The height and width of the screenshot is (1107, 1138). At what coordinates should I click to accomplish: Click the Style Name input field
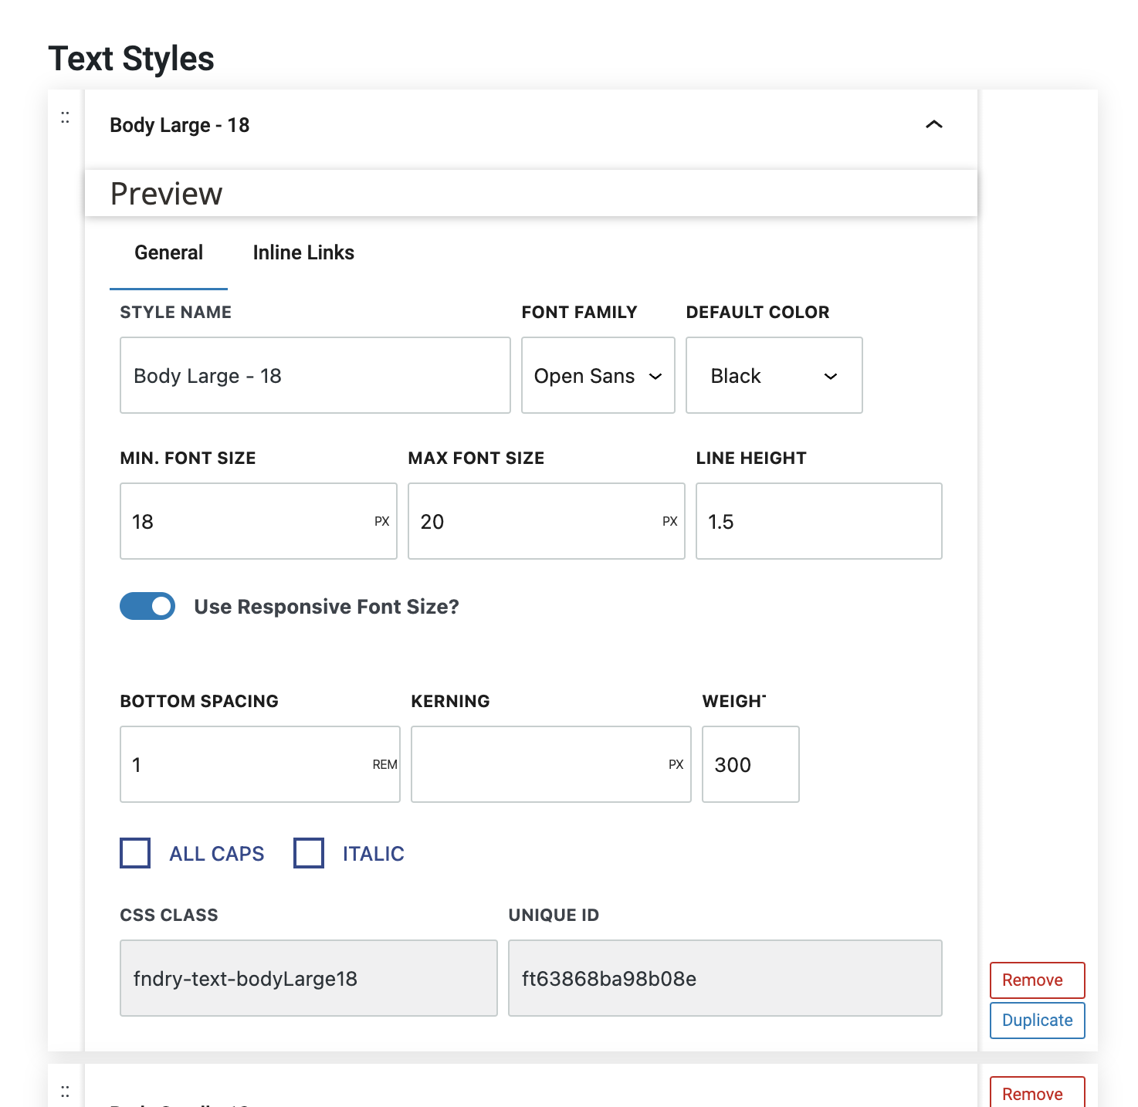pyautogui.click(x=315, y=375)
